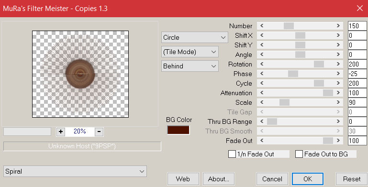368x187 pixels.
Task: Click the zoom in plus button
Action: pos(61,132)
